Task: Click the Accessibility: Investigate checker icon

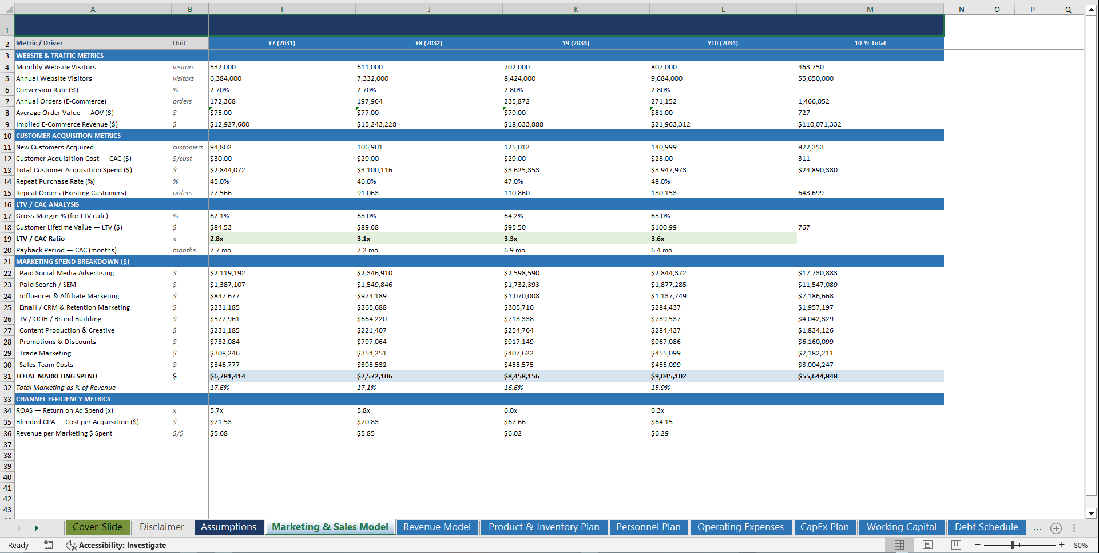Action: tap(72, 546)
